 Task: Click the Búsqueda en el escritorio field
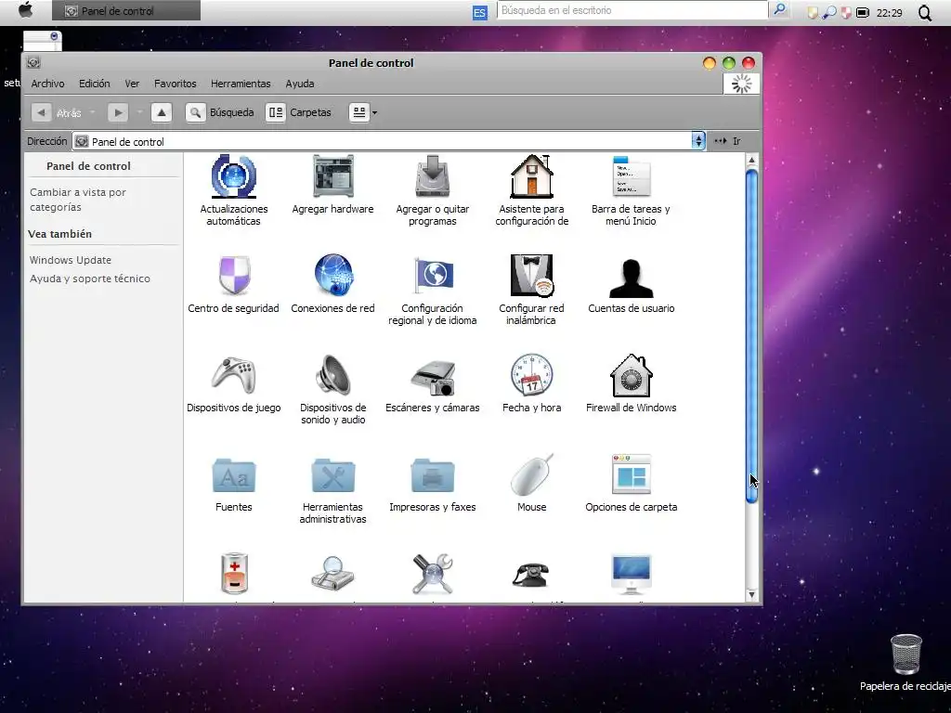(x=632, y=10)
